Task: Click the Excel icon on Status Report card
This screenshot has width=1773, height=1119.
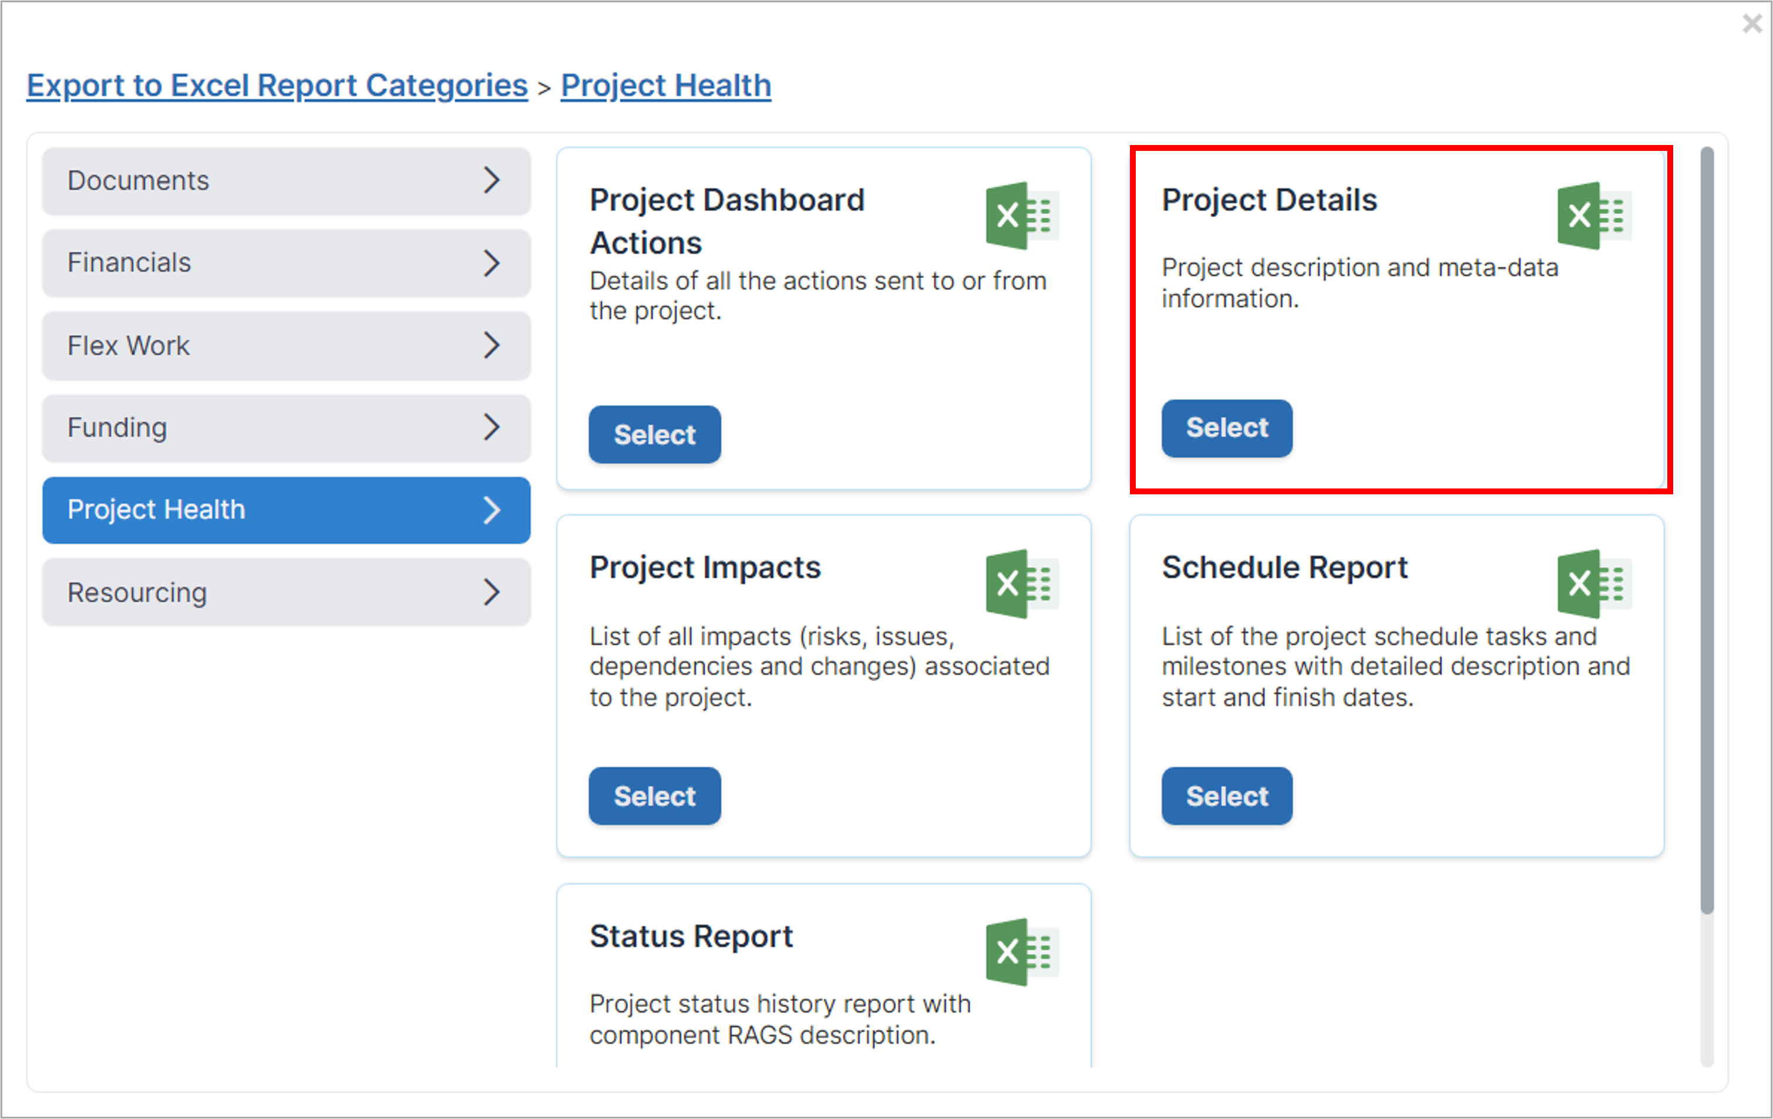Action: pyautogui.click(x=1022, y=952)
